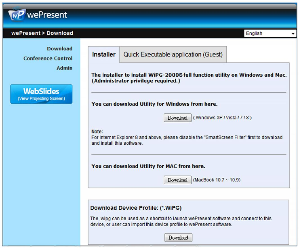
Task: Click the '(MacBook 10.7 ~ 10.9)' label
Action: point(217,180)
